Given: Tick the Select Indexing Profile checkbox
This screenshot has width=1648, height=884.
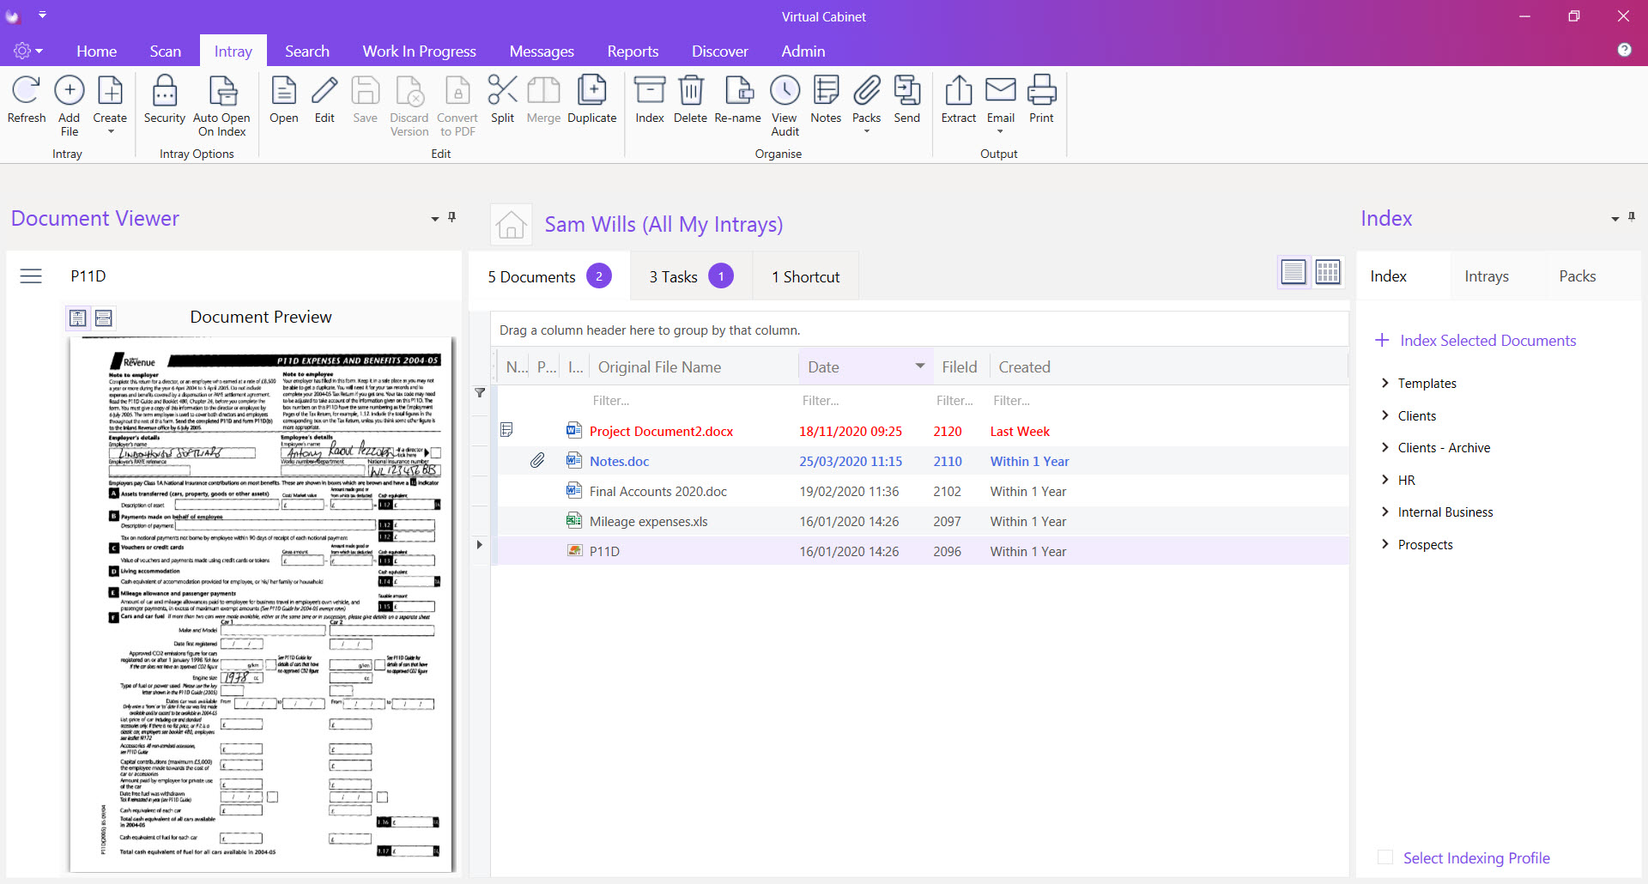Looking at the screenshot, I should click(1384, 857).
